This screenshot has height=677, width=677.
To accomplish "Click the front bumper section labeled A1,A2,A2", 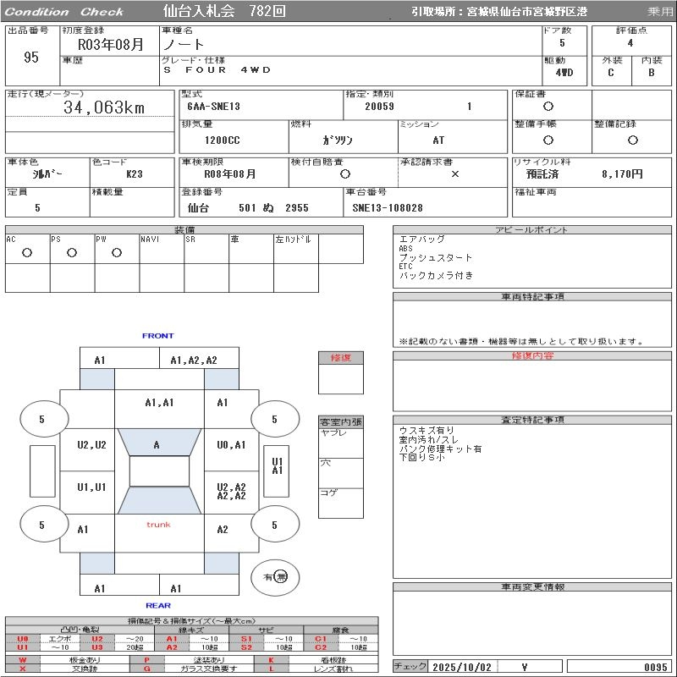I will [193, 360].
